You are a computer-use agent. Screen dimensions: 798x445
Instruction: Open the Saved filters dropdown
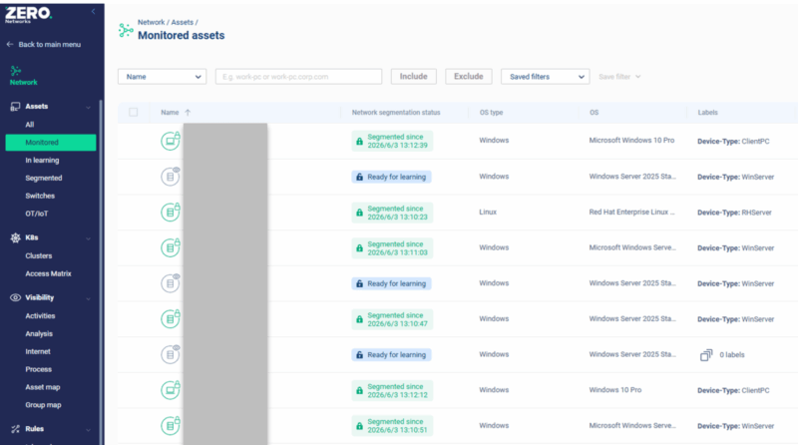click(545, 77)
